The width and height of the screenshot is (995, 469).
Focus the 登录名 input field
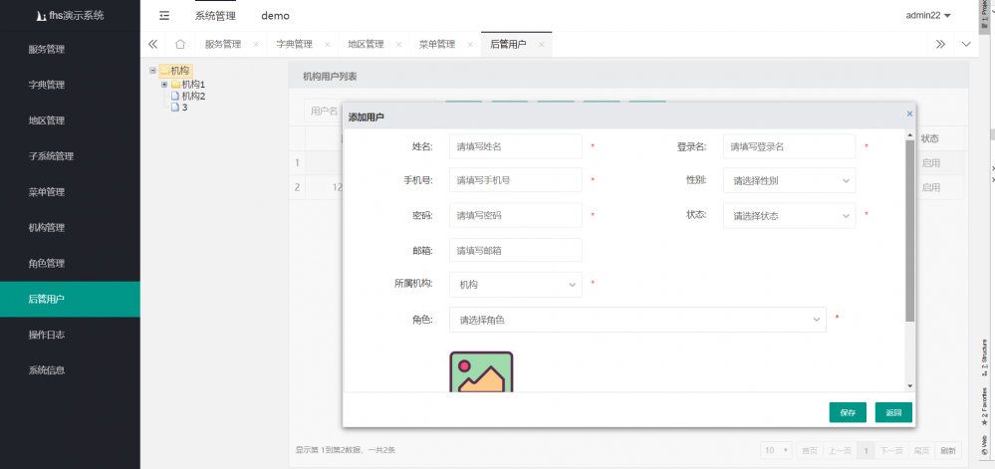click(790, 146)
